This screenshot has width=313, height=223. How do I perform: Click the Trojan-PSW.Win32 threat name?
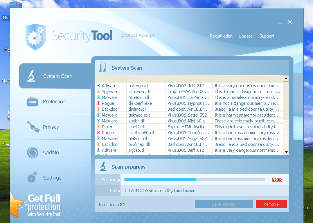[x=188, y=92]
